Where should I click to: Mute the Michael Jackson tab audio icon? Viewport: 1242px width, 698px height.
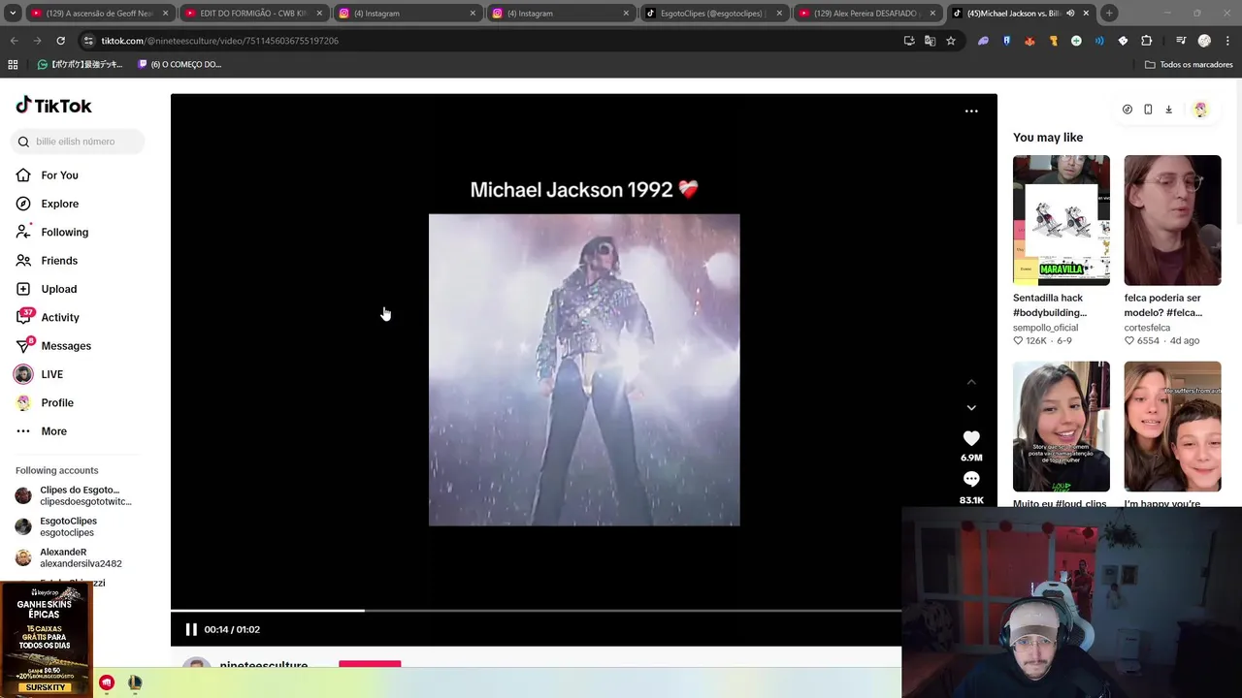(x=1070, y=14)
